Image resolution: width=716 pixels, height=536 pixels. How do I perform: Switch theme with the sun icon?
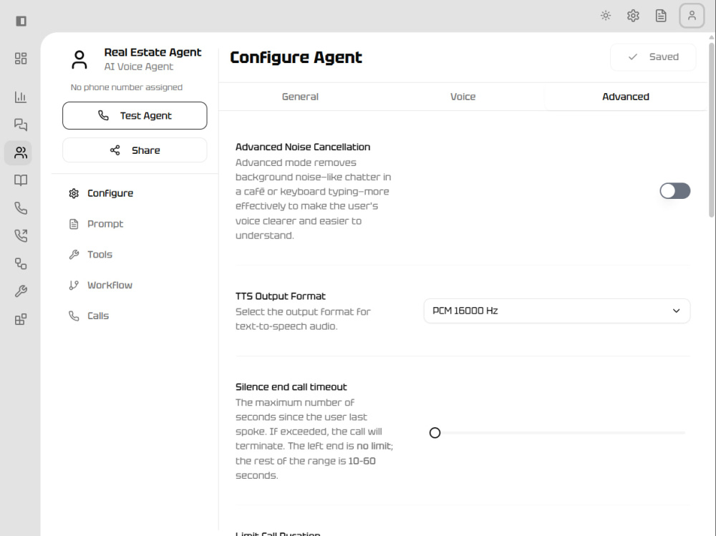[606, 16]
